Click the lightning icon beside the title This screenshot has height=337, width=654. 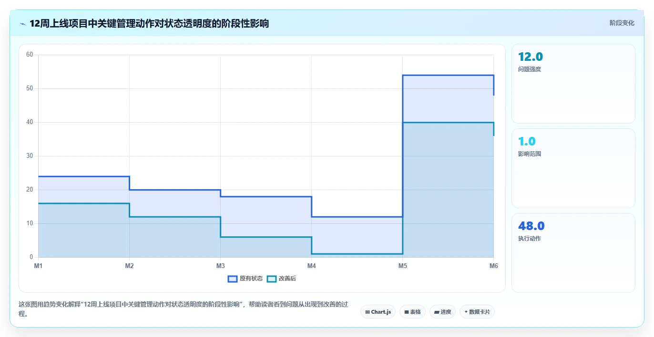pyautogui.click(x=23, y=23)
